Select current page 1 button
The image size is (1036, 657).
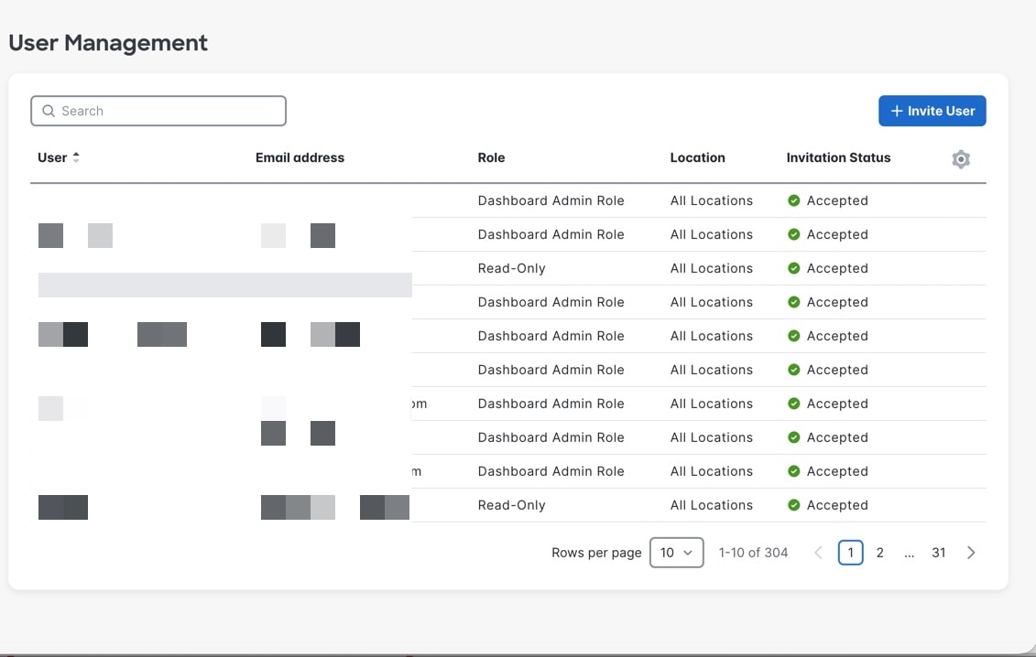(x=851, y=553)
